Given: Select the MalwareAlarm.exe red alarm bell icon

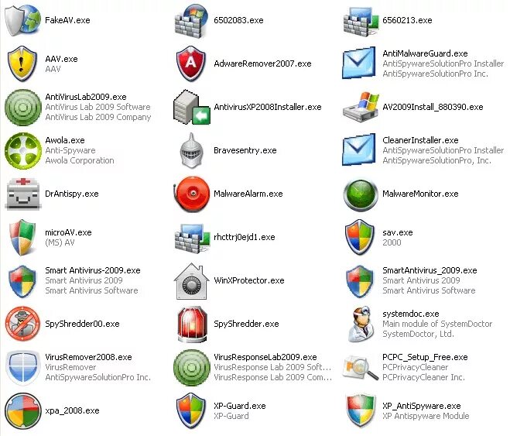Looking at the screenshot, I should [x=191, y=194].
